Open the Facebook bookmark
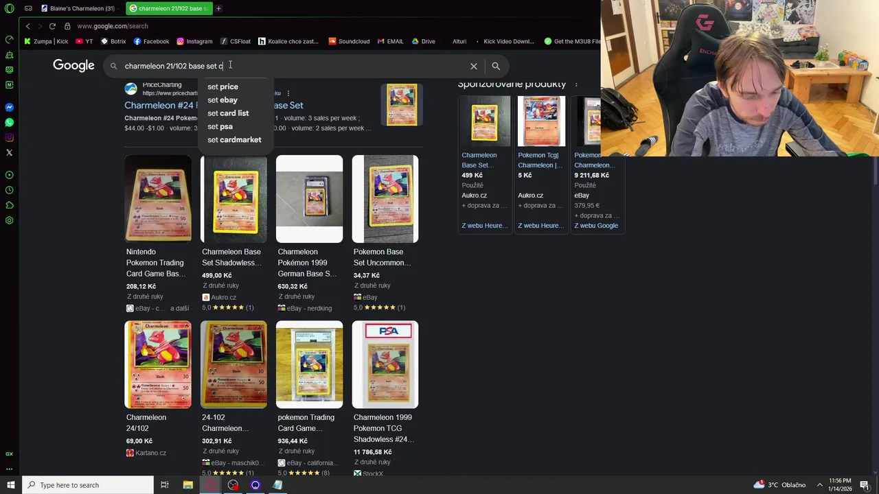This screenshot has height=494, width=879. pyautogui.click(x=151, y=41)
